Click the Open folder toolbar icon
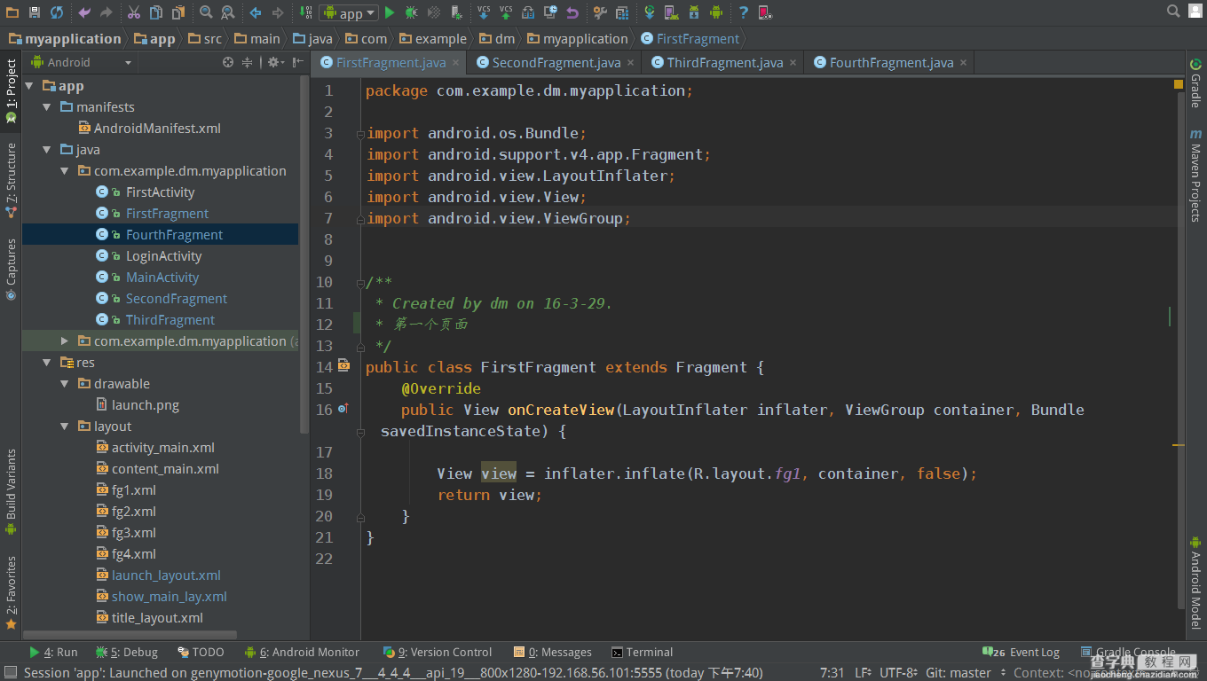This screenshot has height=681, width=1207. [x=12, y=12]
